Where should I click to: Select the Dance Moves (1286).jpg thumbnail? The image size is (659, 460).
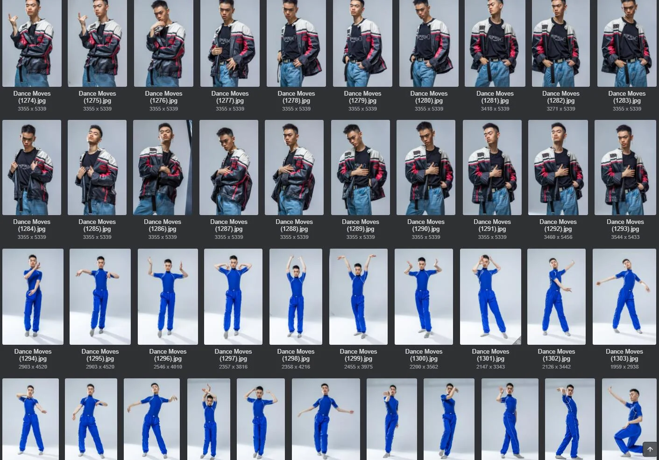coord(163,167)
